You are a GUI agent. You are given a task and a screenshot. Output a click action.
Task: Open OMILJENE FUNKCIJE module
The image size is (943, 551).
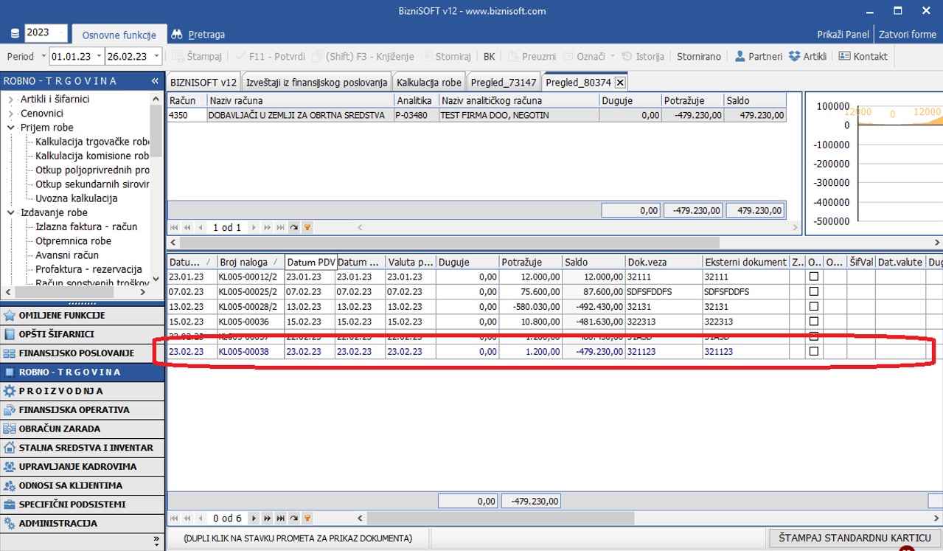pos(82,315)
